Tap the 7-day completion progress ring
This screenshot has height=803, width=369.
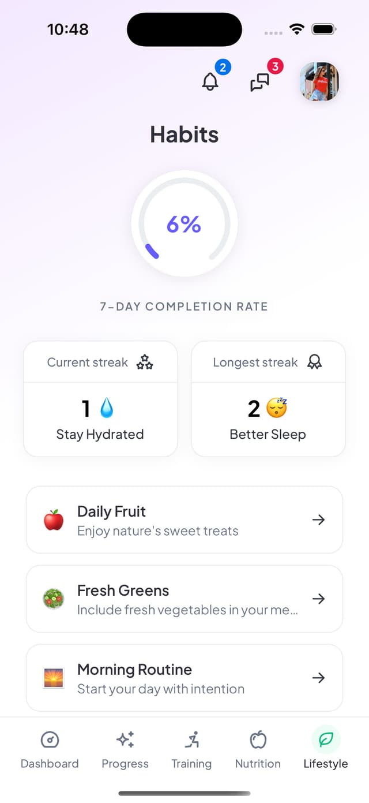[184, 224]
